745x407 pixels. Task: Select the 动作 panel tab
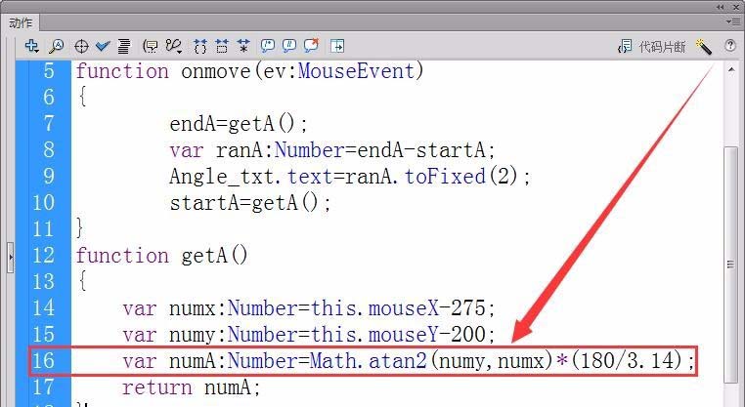21,22
